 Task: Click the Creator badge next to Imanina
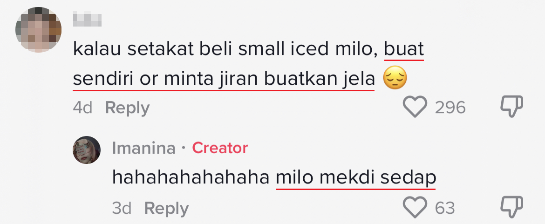(220, 148)
